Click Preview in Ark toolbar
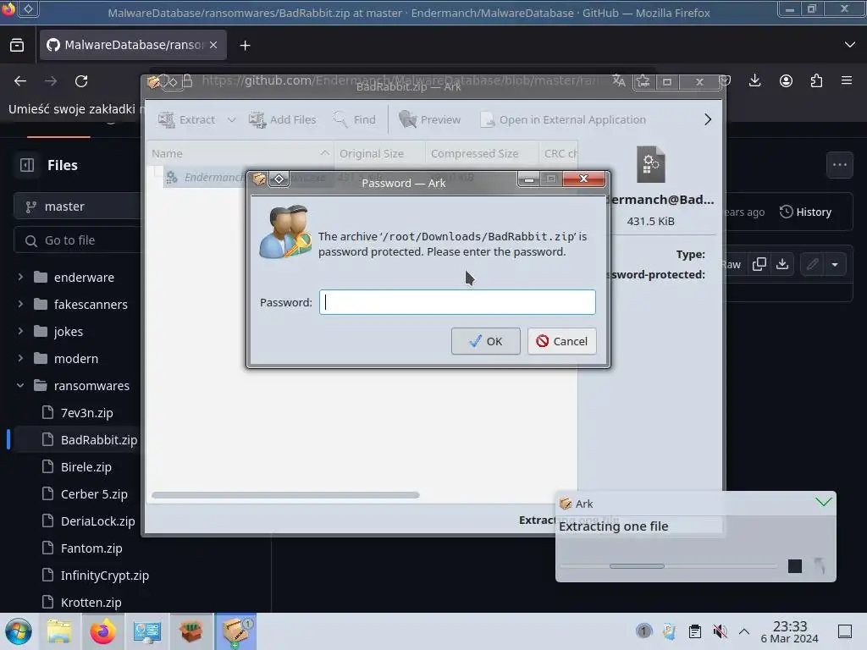 coord(429,119)
